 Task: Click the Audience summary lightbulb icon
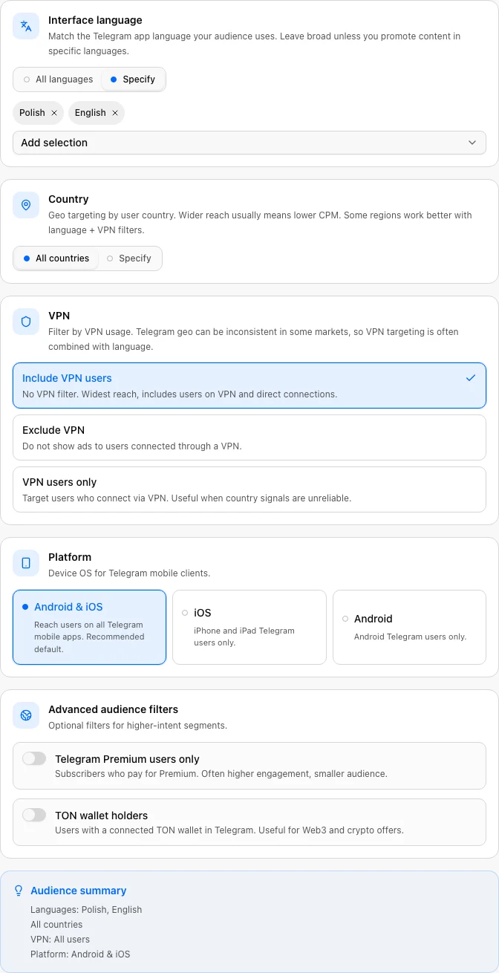(19, 891)
